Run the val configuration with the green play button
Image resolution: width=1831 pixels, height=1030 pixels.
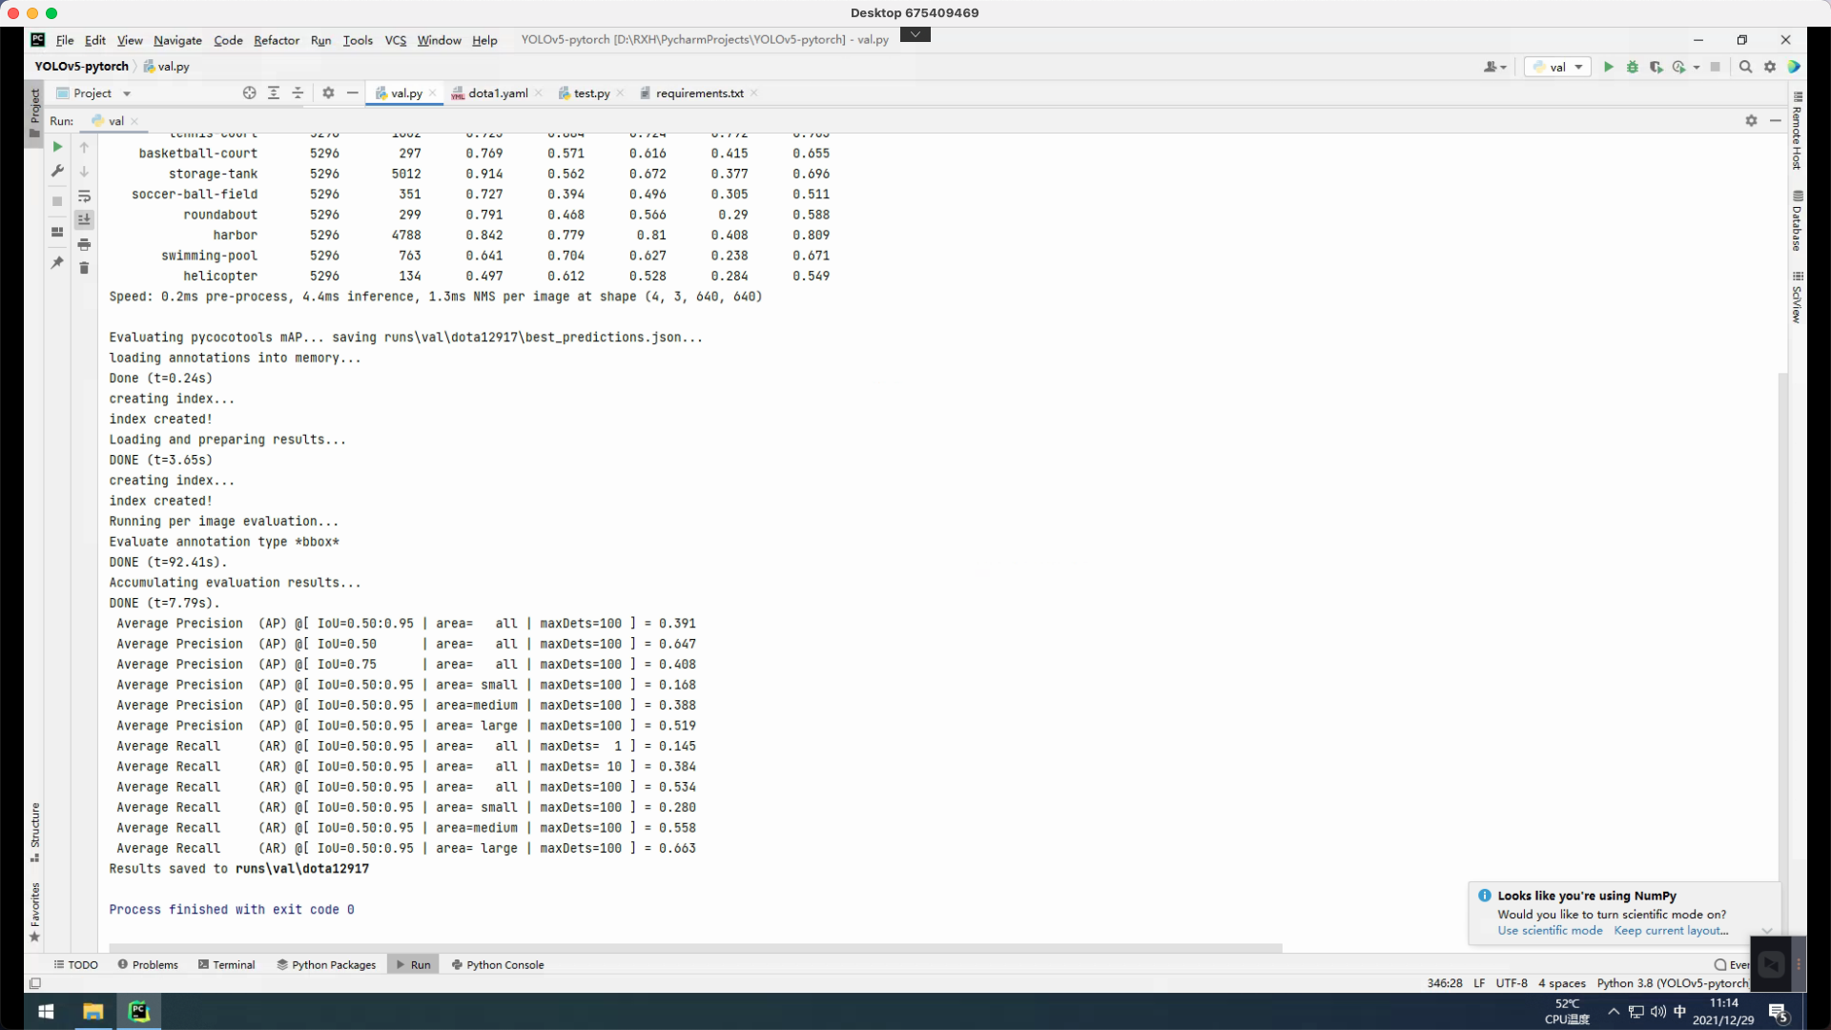click(x=1609, y=67)
